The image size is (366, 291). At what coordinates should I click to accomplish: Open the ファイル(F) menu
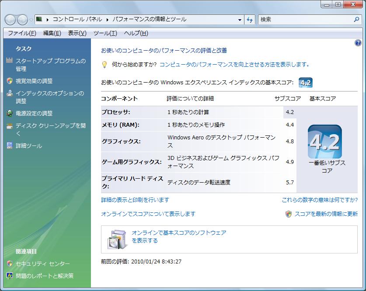coord(22,33)
